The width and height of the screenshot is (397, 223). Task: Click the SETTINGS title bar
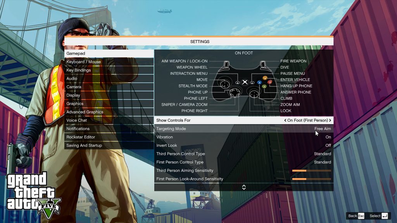[x=199, y=41]
